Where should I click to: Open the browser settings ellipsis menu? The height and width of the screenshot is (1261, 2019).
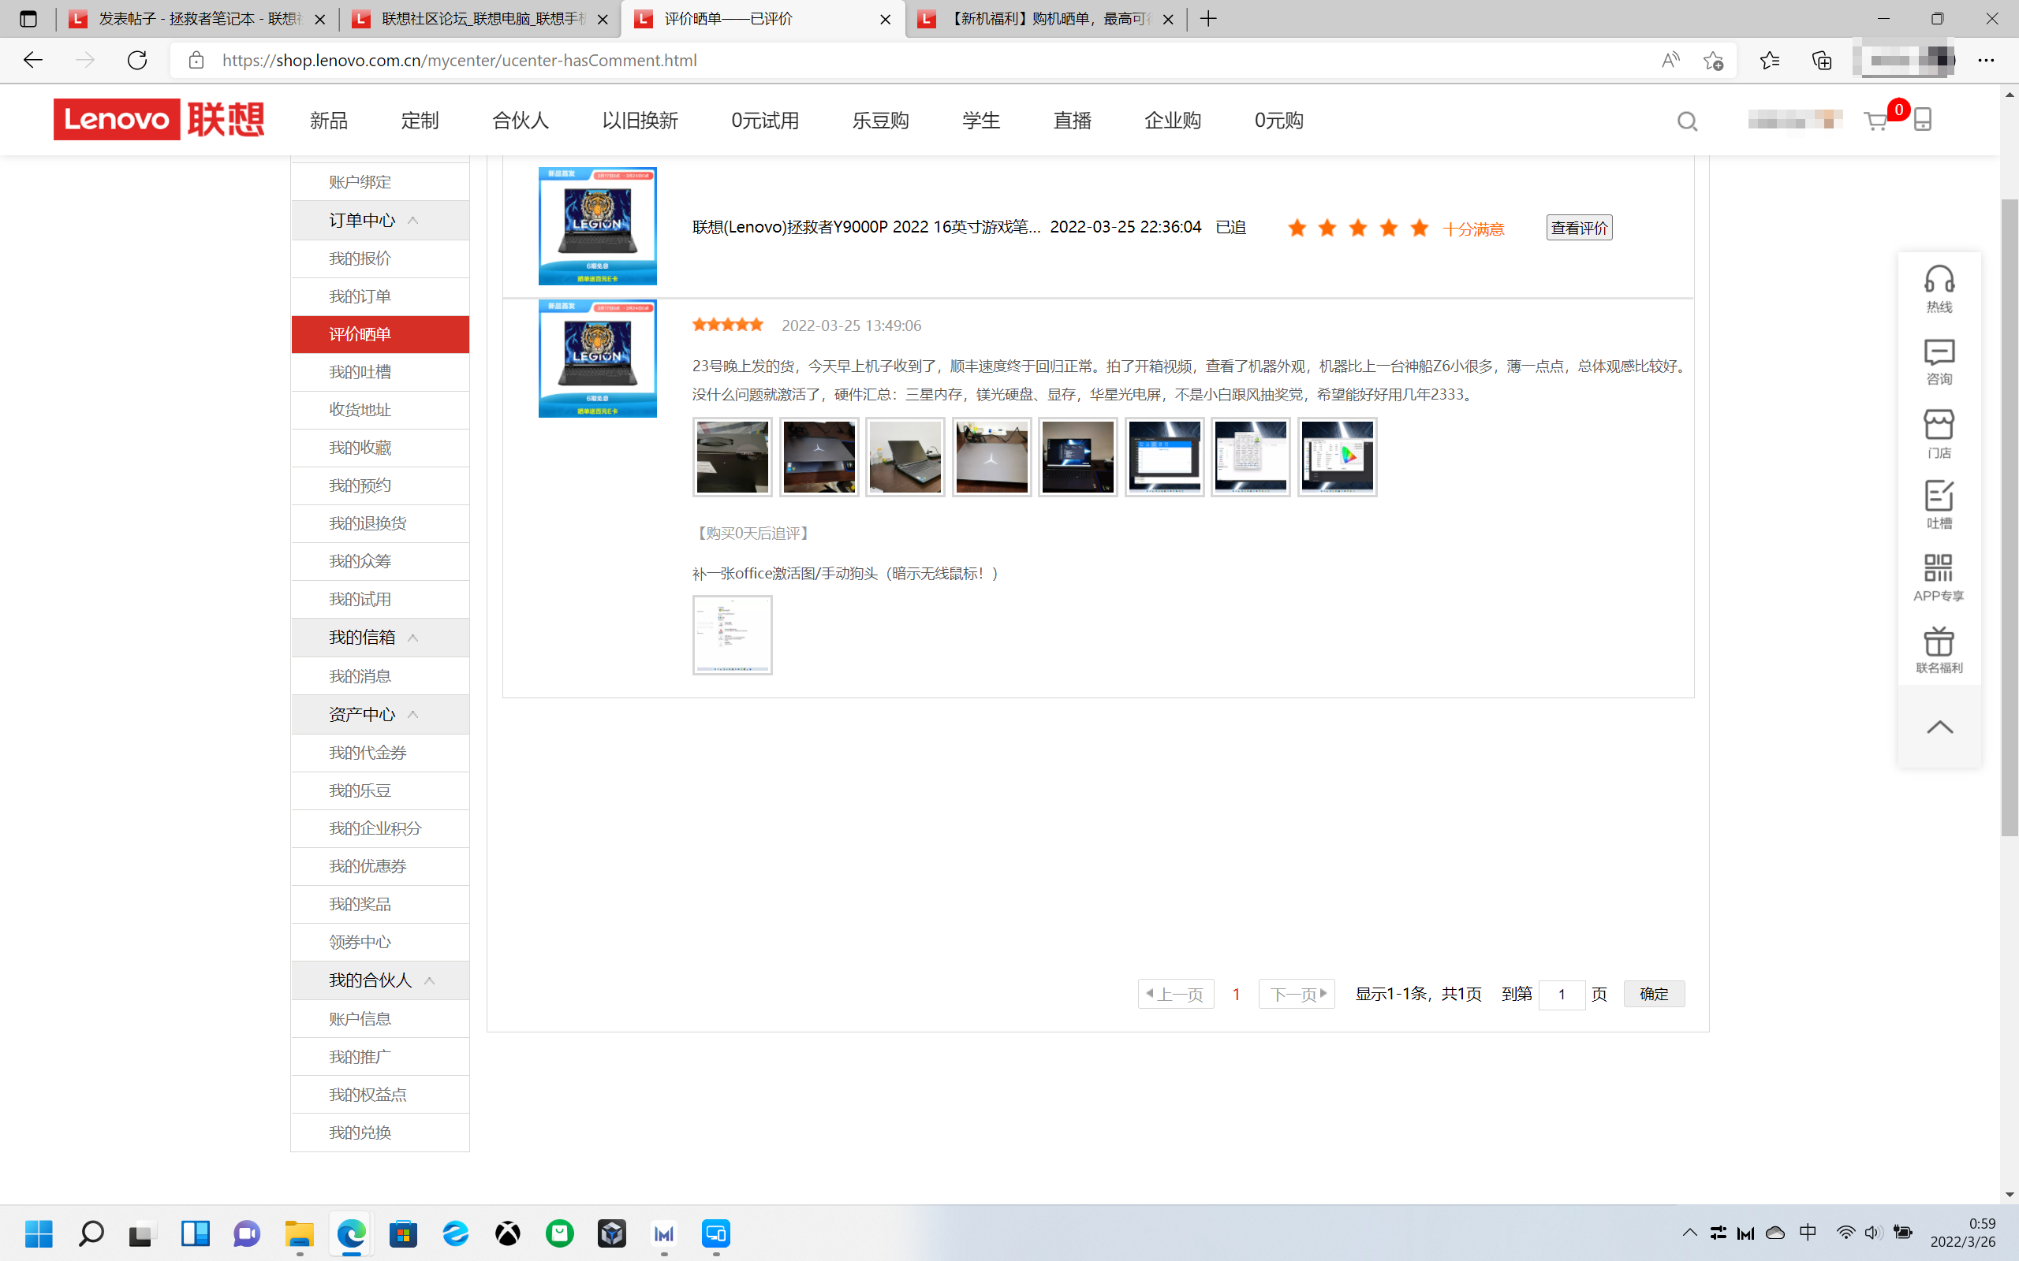(1986, 60)
